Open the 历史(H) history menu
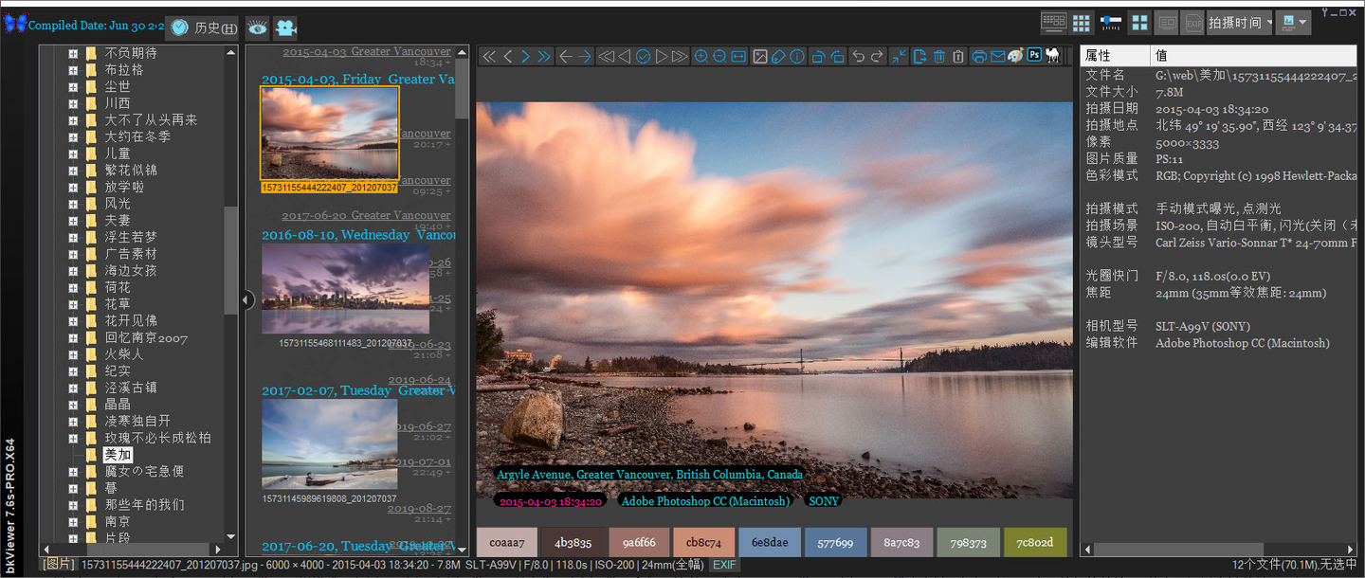Viewport: 1365px width, 578px height. click(204, 28)
